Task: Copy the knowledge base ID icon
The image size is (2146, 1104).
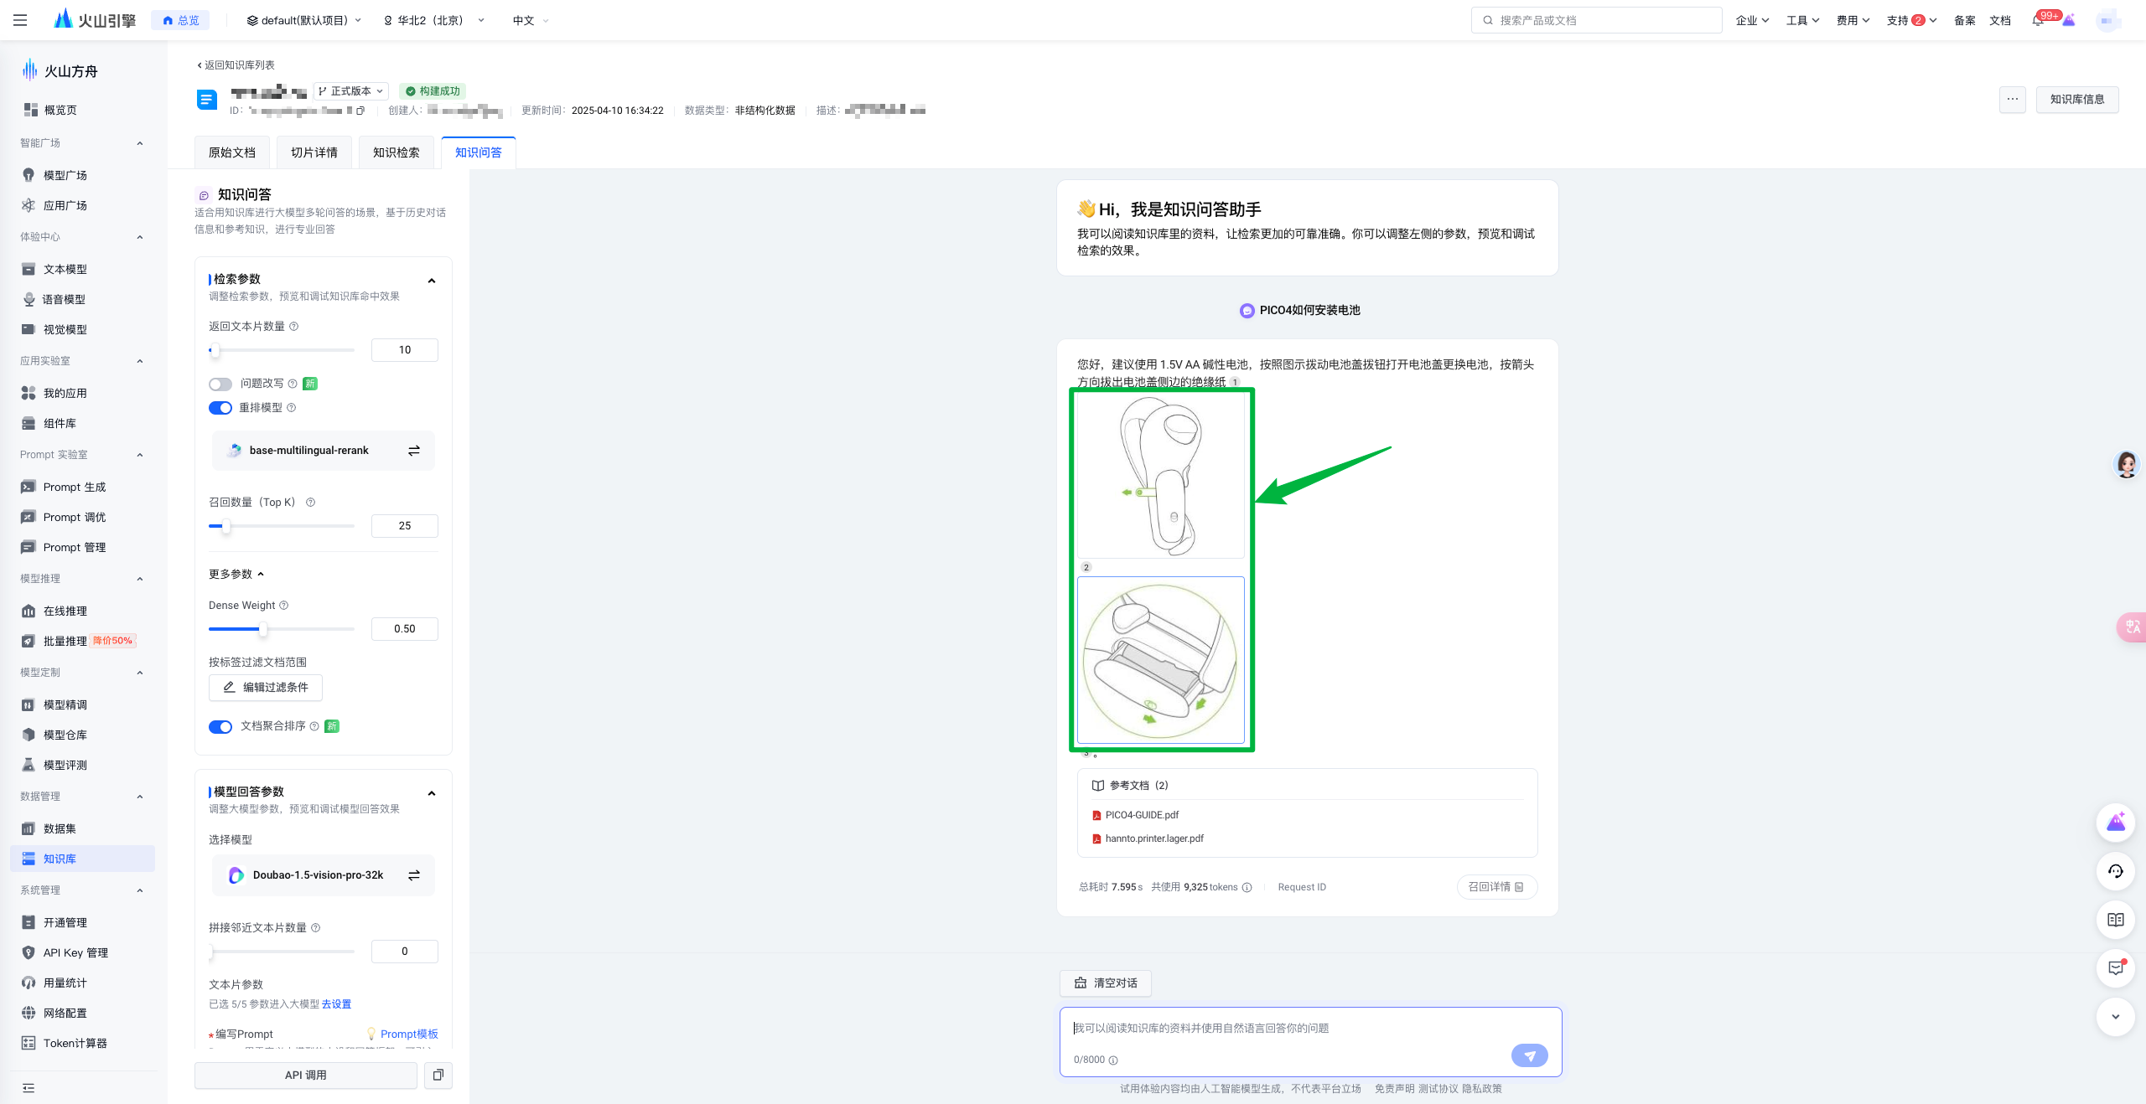Action: pyautogui.click(x=360, y=111)
